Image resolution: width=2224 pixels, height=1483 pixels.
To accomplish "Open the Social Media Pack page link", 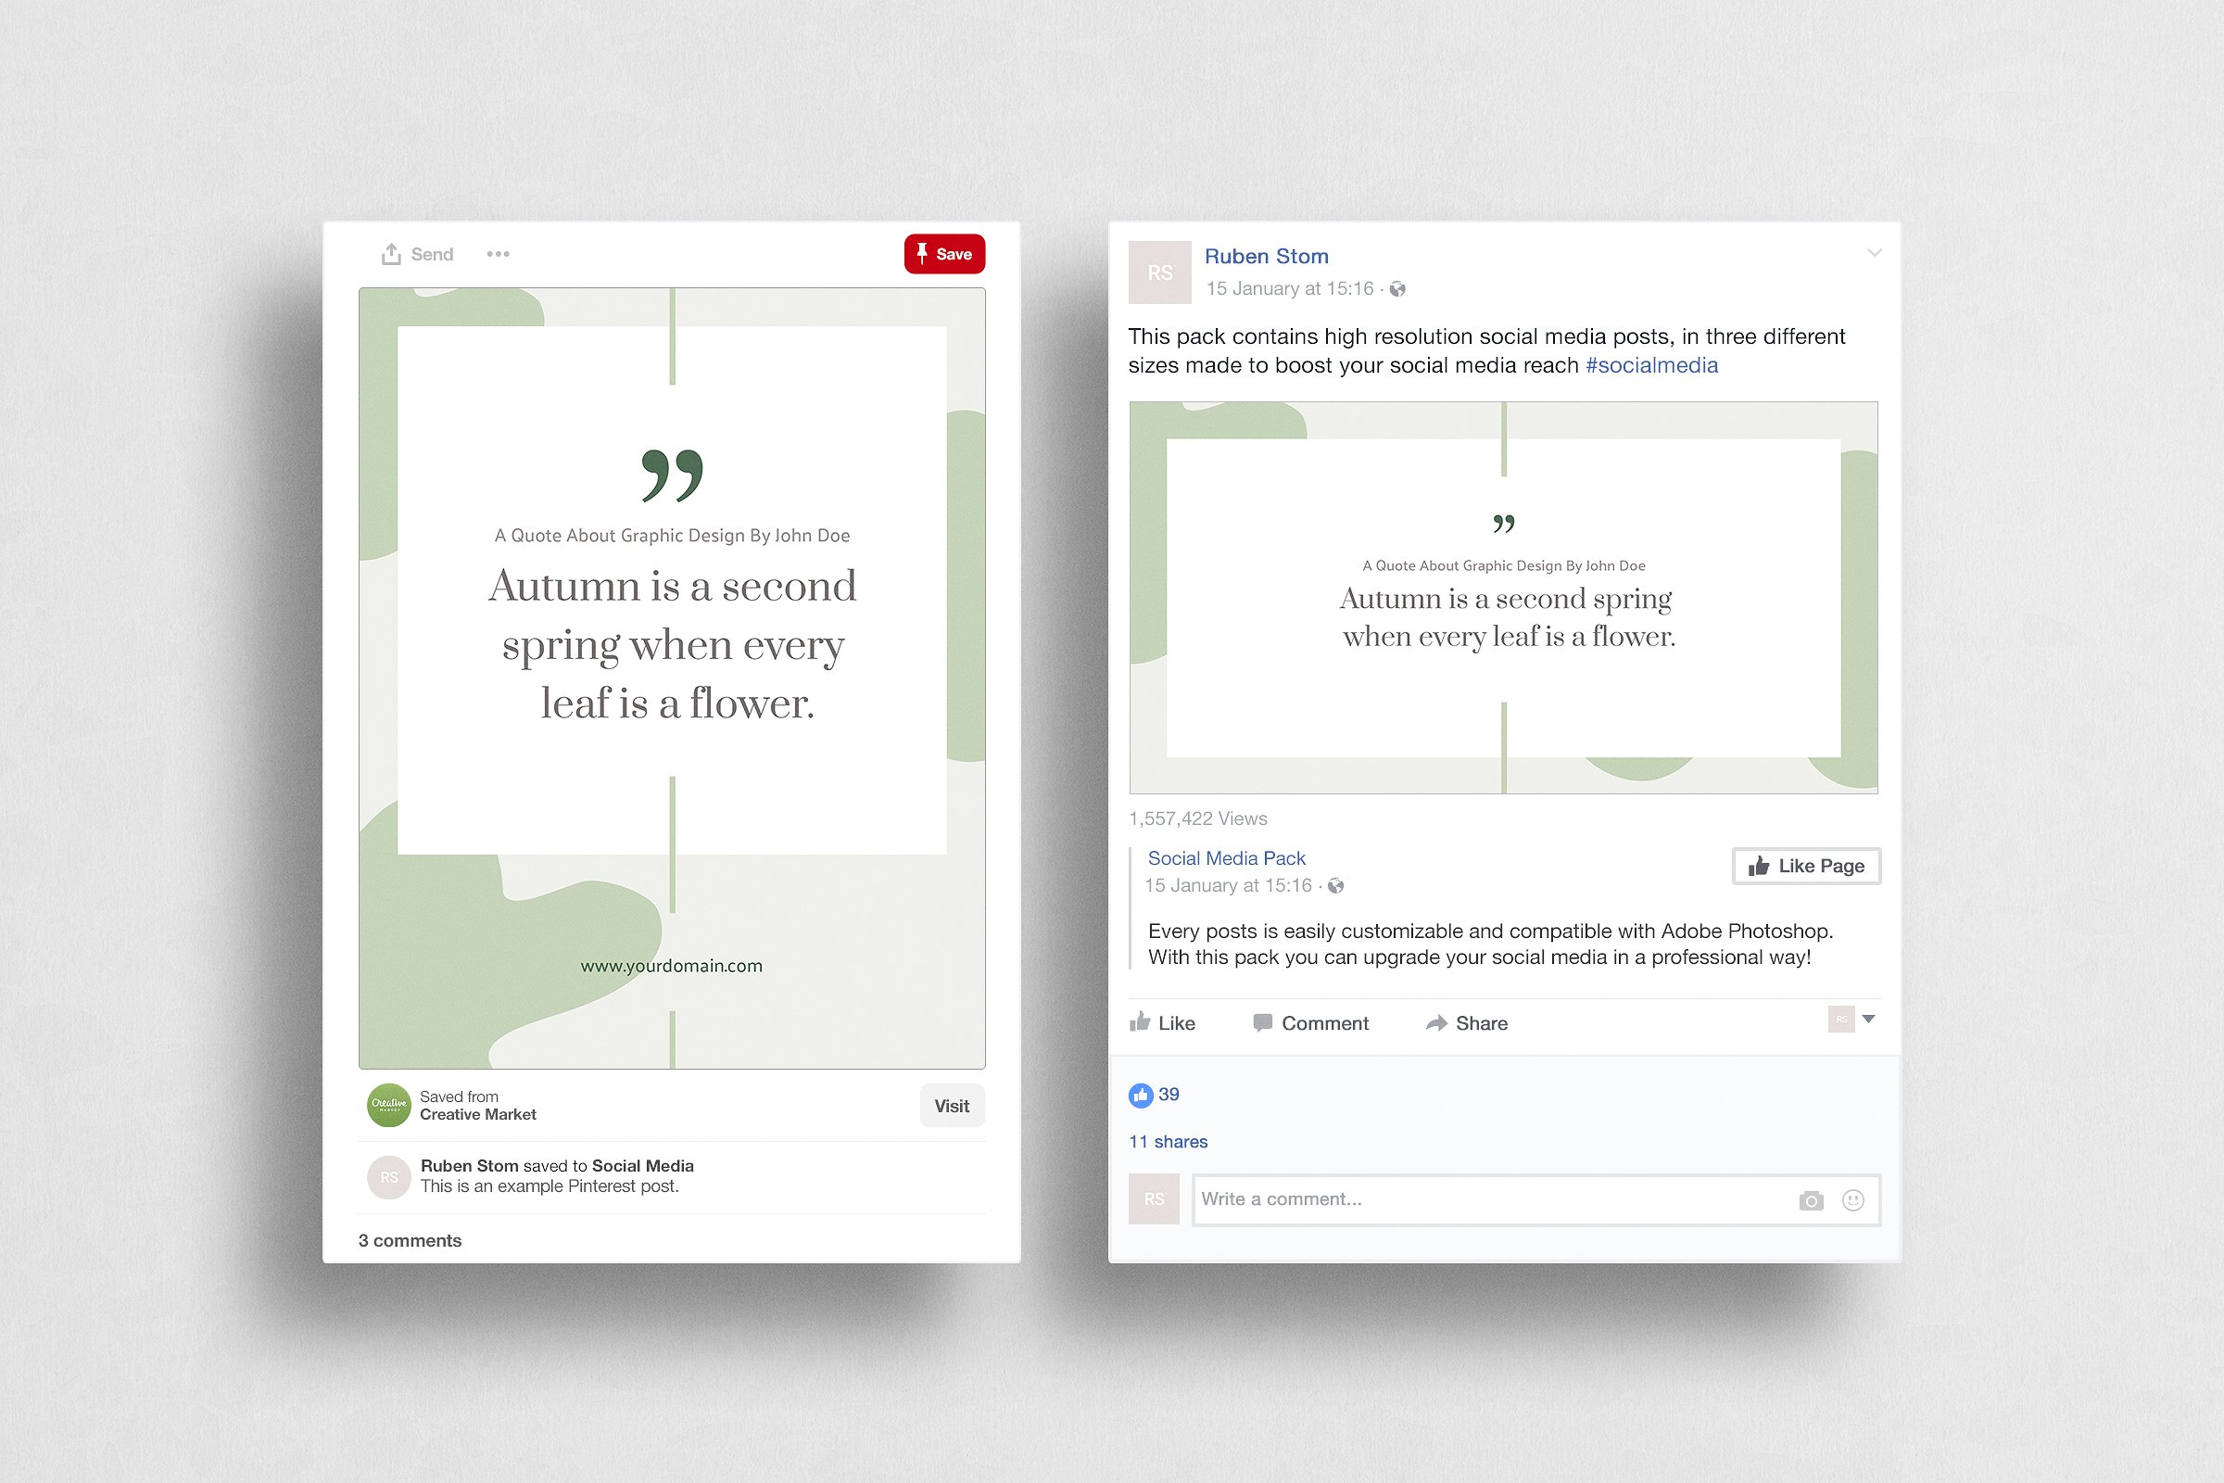I will click(x=1225, y=858).
